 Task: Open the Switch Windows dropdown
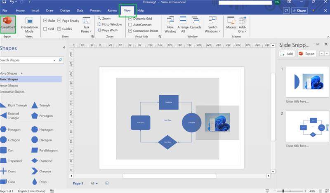tap(212, 25)
